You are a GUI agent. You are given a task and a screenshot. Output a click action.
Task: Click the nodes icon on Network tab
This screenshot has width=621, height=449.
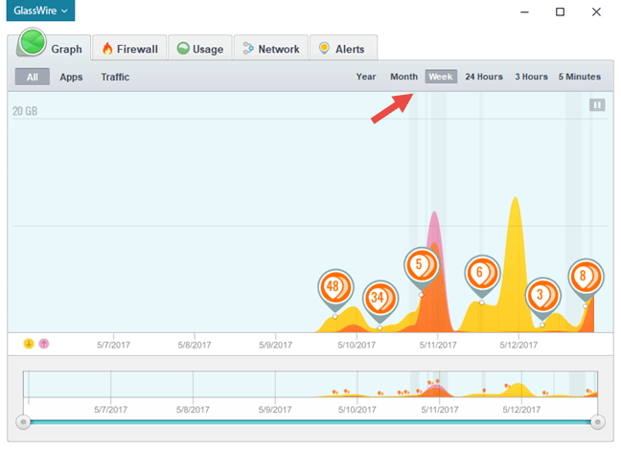[248, 48]
